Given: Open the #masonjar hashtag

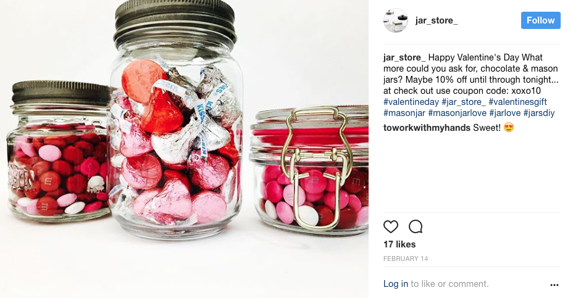Looking at the screenshot, I should [x=404, y=113].
